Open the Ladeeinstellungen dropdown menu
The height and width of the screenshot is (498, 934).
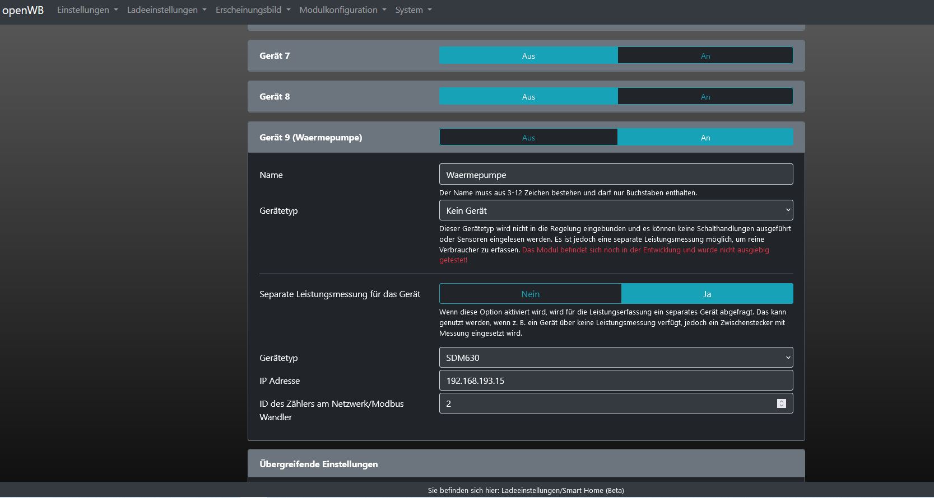point(166,10)
